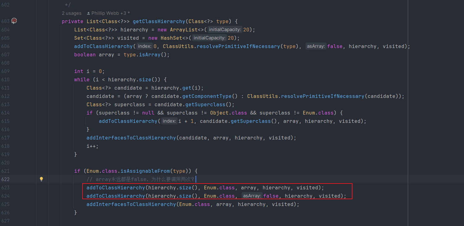
Task: Click addInterfacesToClassHierarchy call on line 617
Action: click(131, 138)
